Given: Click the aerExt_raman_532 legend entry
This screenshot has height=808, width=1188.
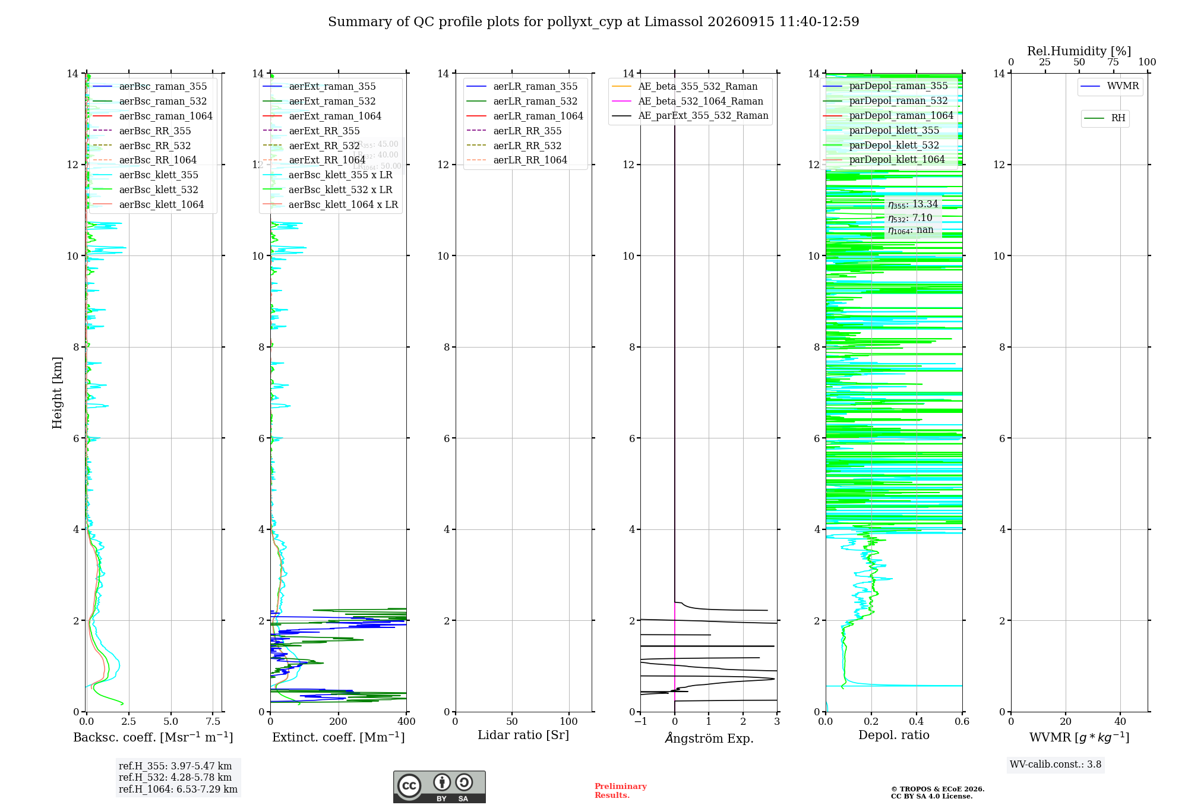Looking at the screenshot, I should pos(319,102).
